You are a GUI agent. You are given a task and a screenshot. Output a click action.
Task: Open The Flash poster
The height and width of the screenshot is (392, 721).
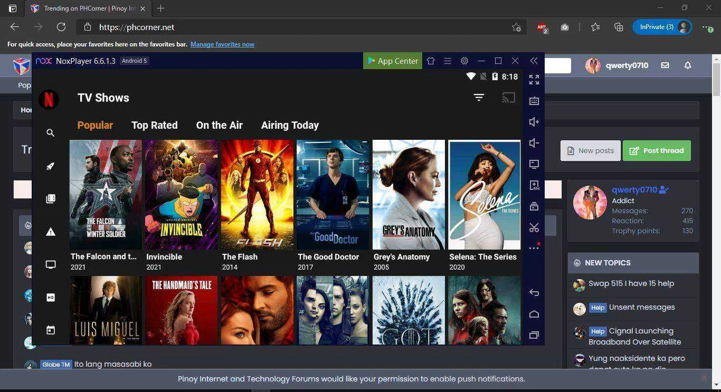pyautogui.click(x=257, y=195)
